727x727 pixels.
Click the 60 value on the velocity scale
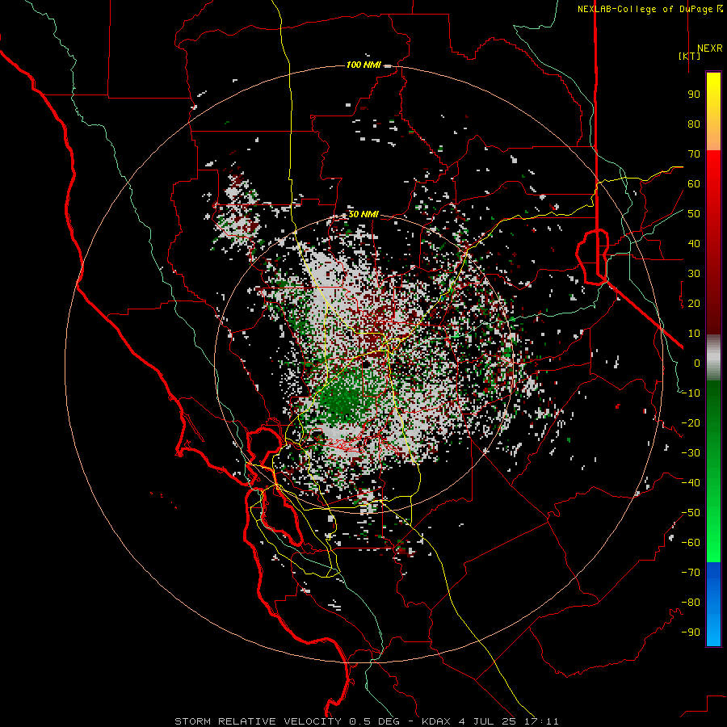coord(694,183)
